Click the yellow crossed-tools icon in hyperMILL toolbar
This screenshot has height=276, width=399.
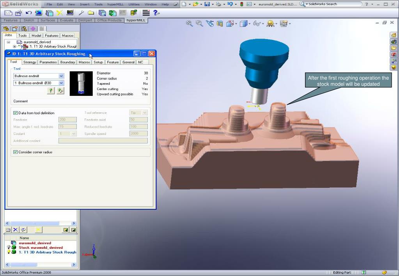(x=60, y=13)
